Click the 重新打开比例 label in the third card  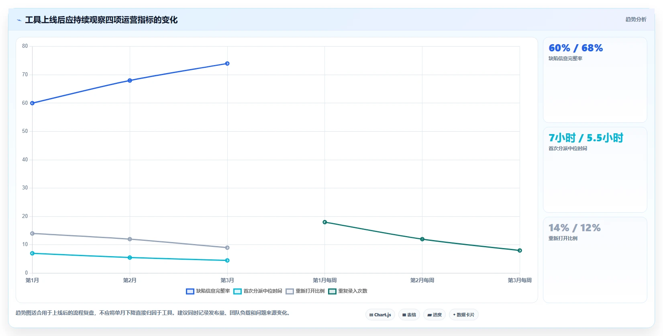[563, 238]
